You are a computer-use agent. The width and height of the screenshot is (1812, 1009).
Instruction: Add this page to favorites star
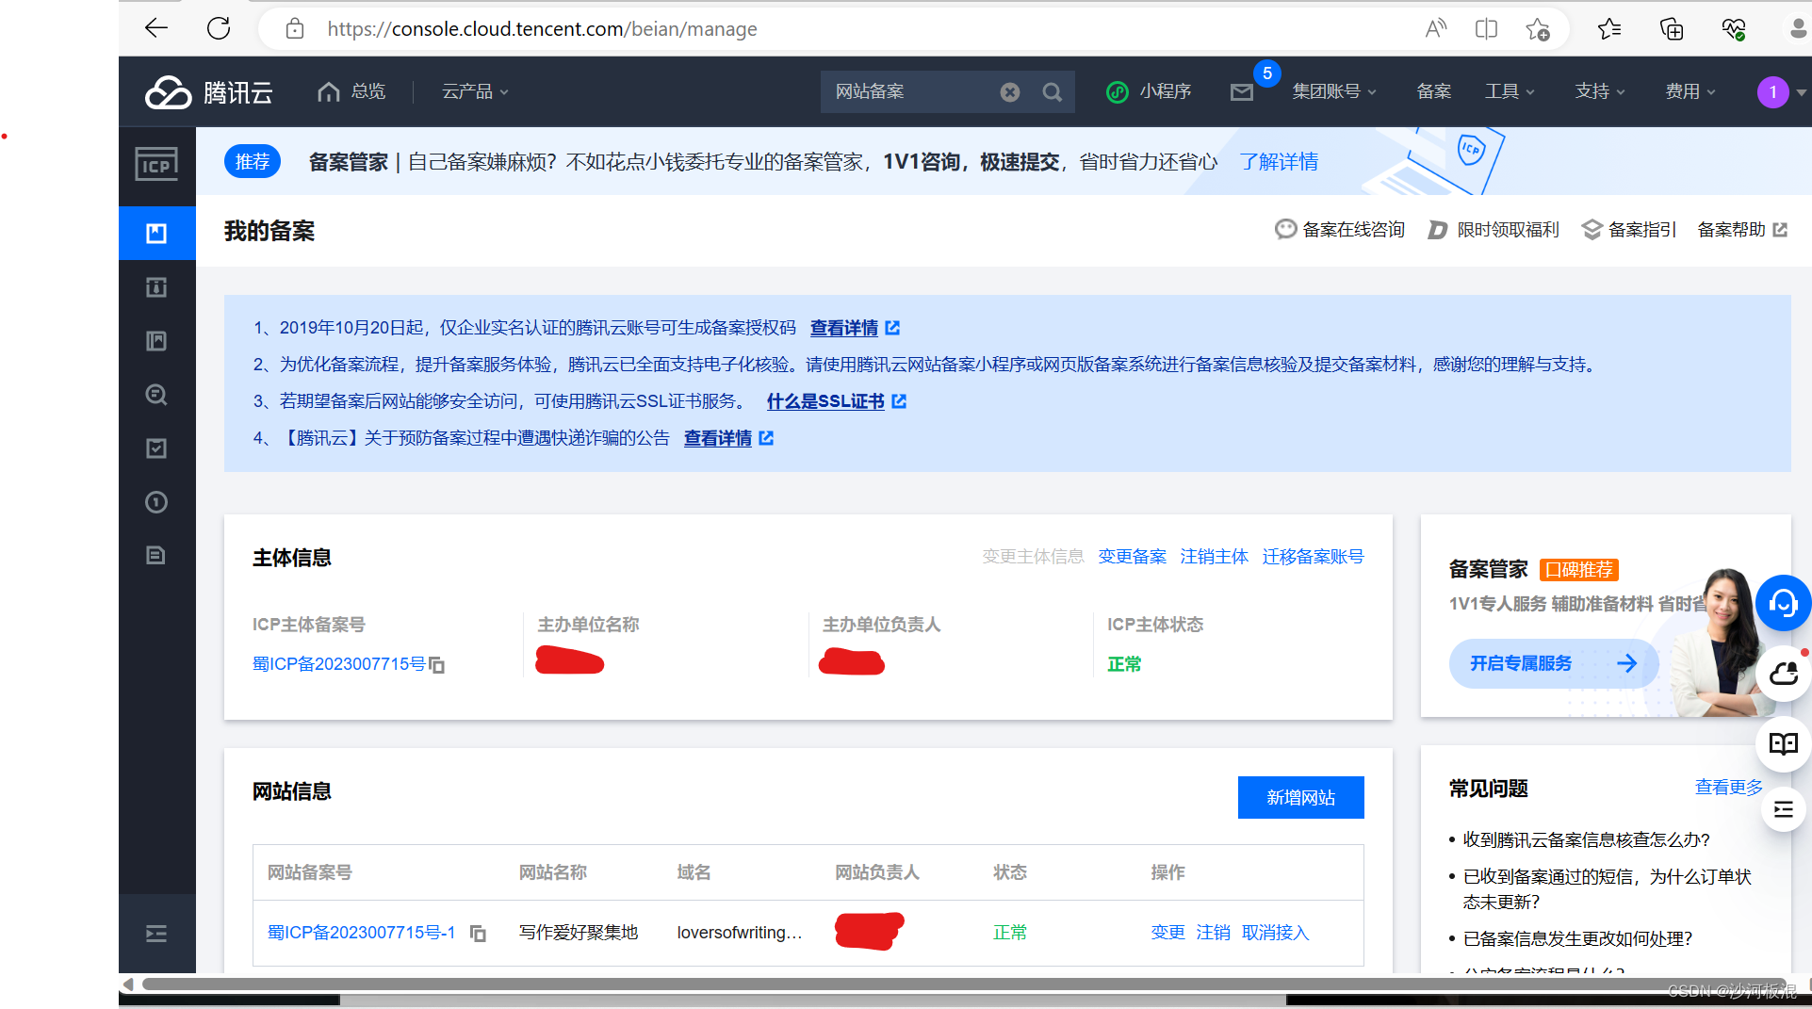(1538, 29)
